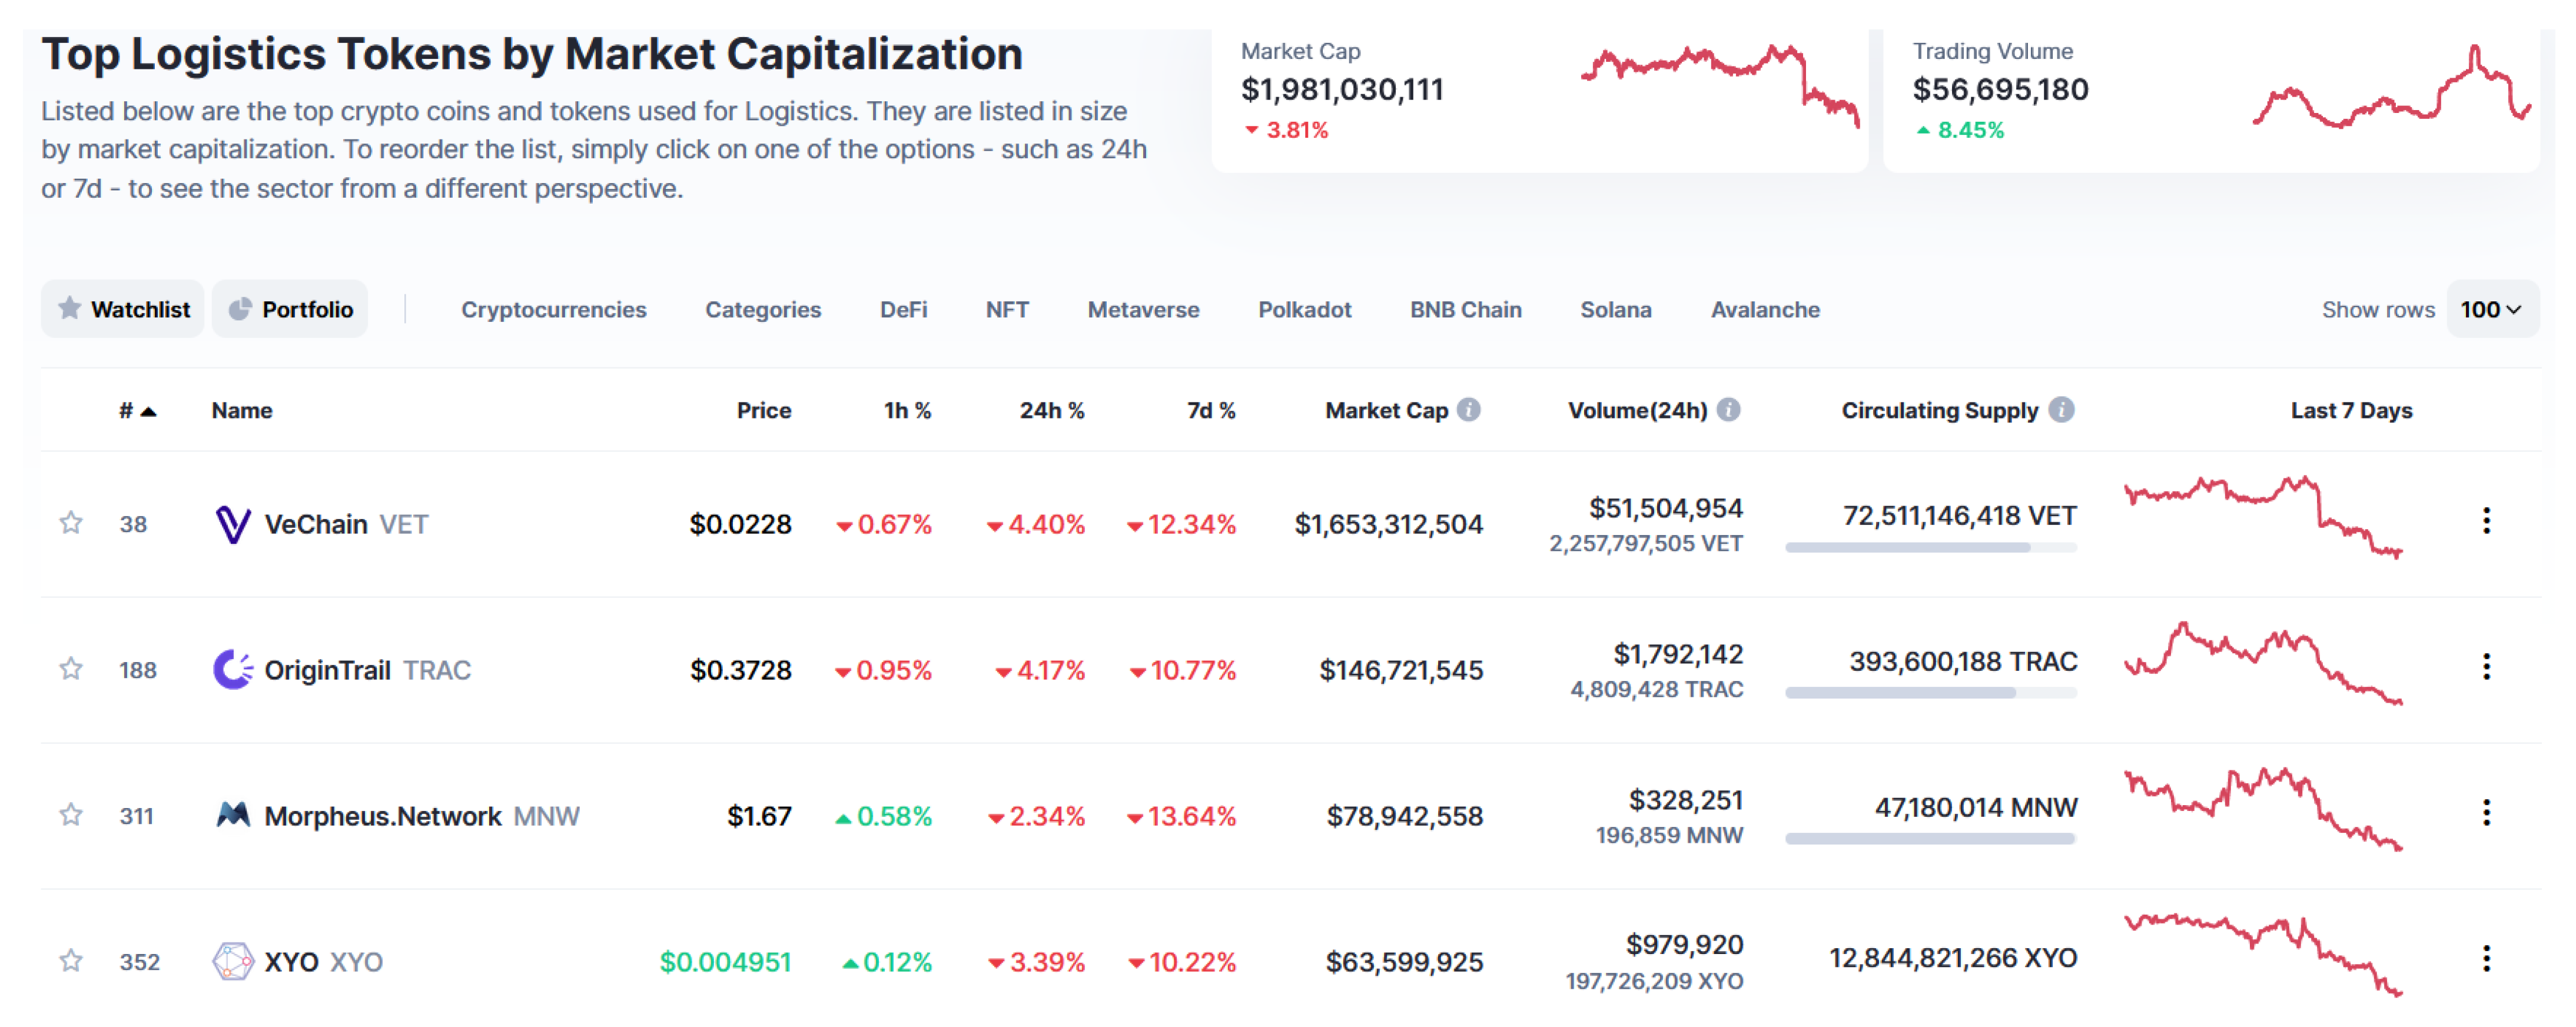
Task: Click the Market Cap column info icon
Action: tap(1468, 410)
